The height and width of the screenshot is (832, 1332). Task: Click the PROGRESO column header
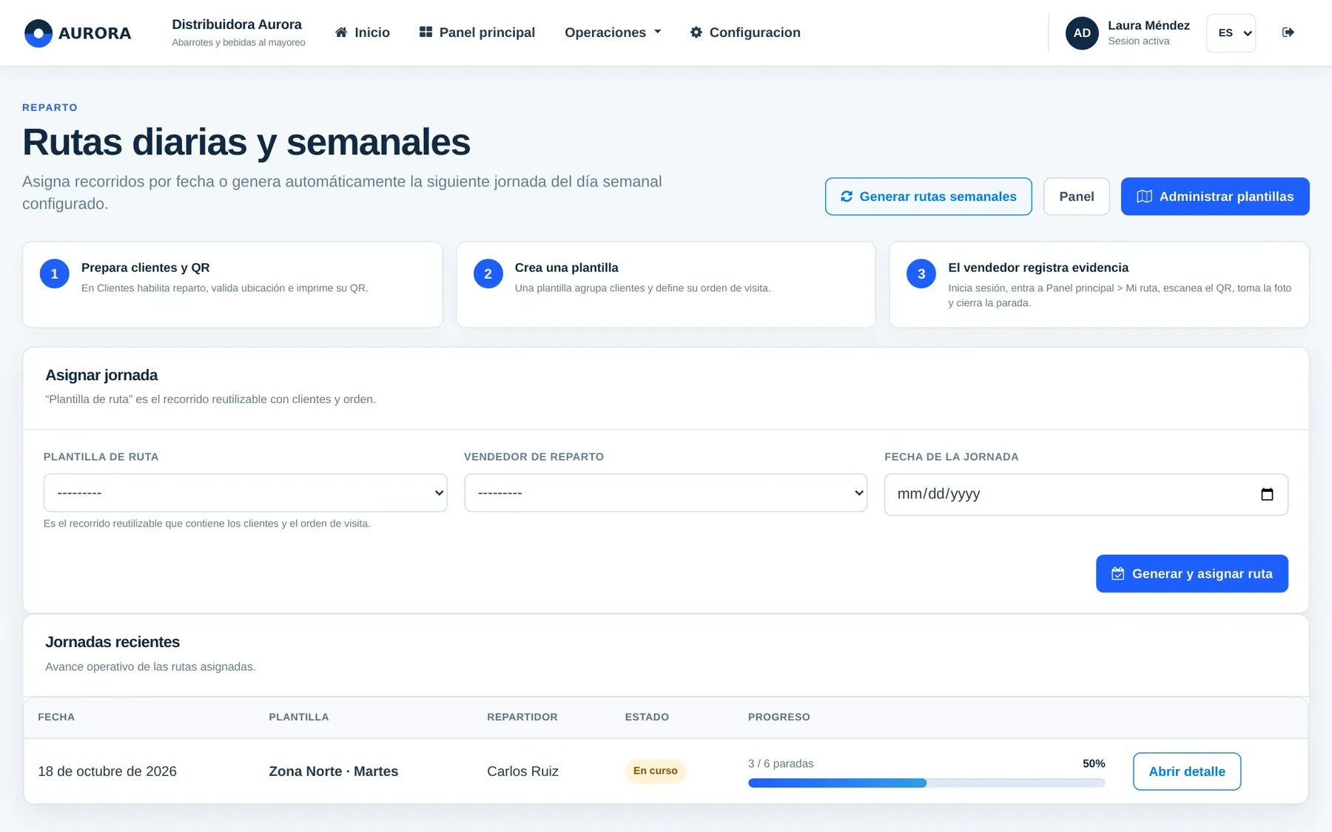pos(779,717)
